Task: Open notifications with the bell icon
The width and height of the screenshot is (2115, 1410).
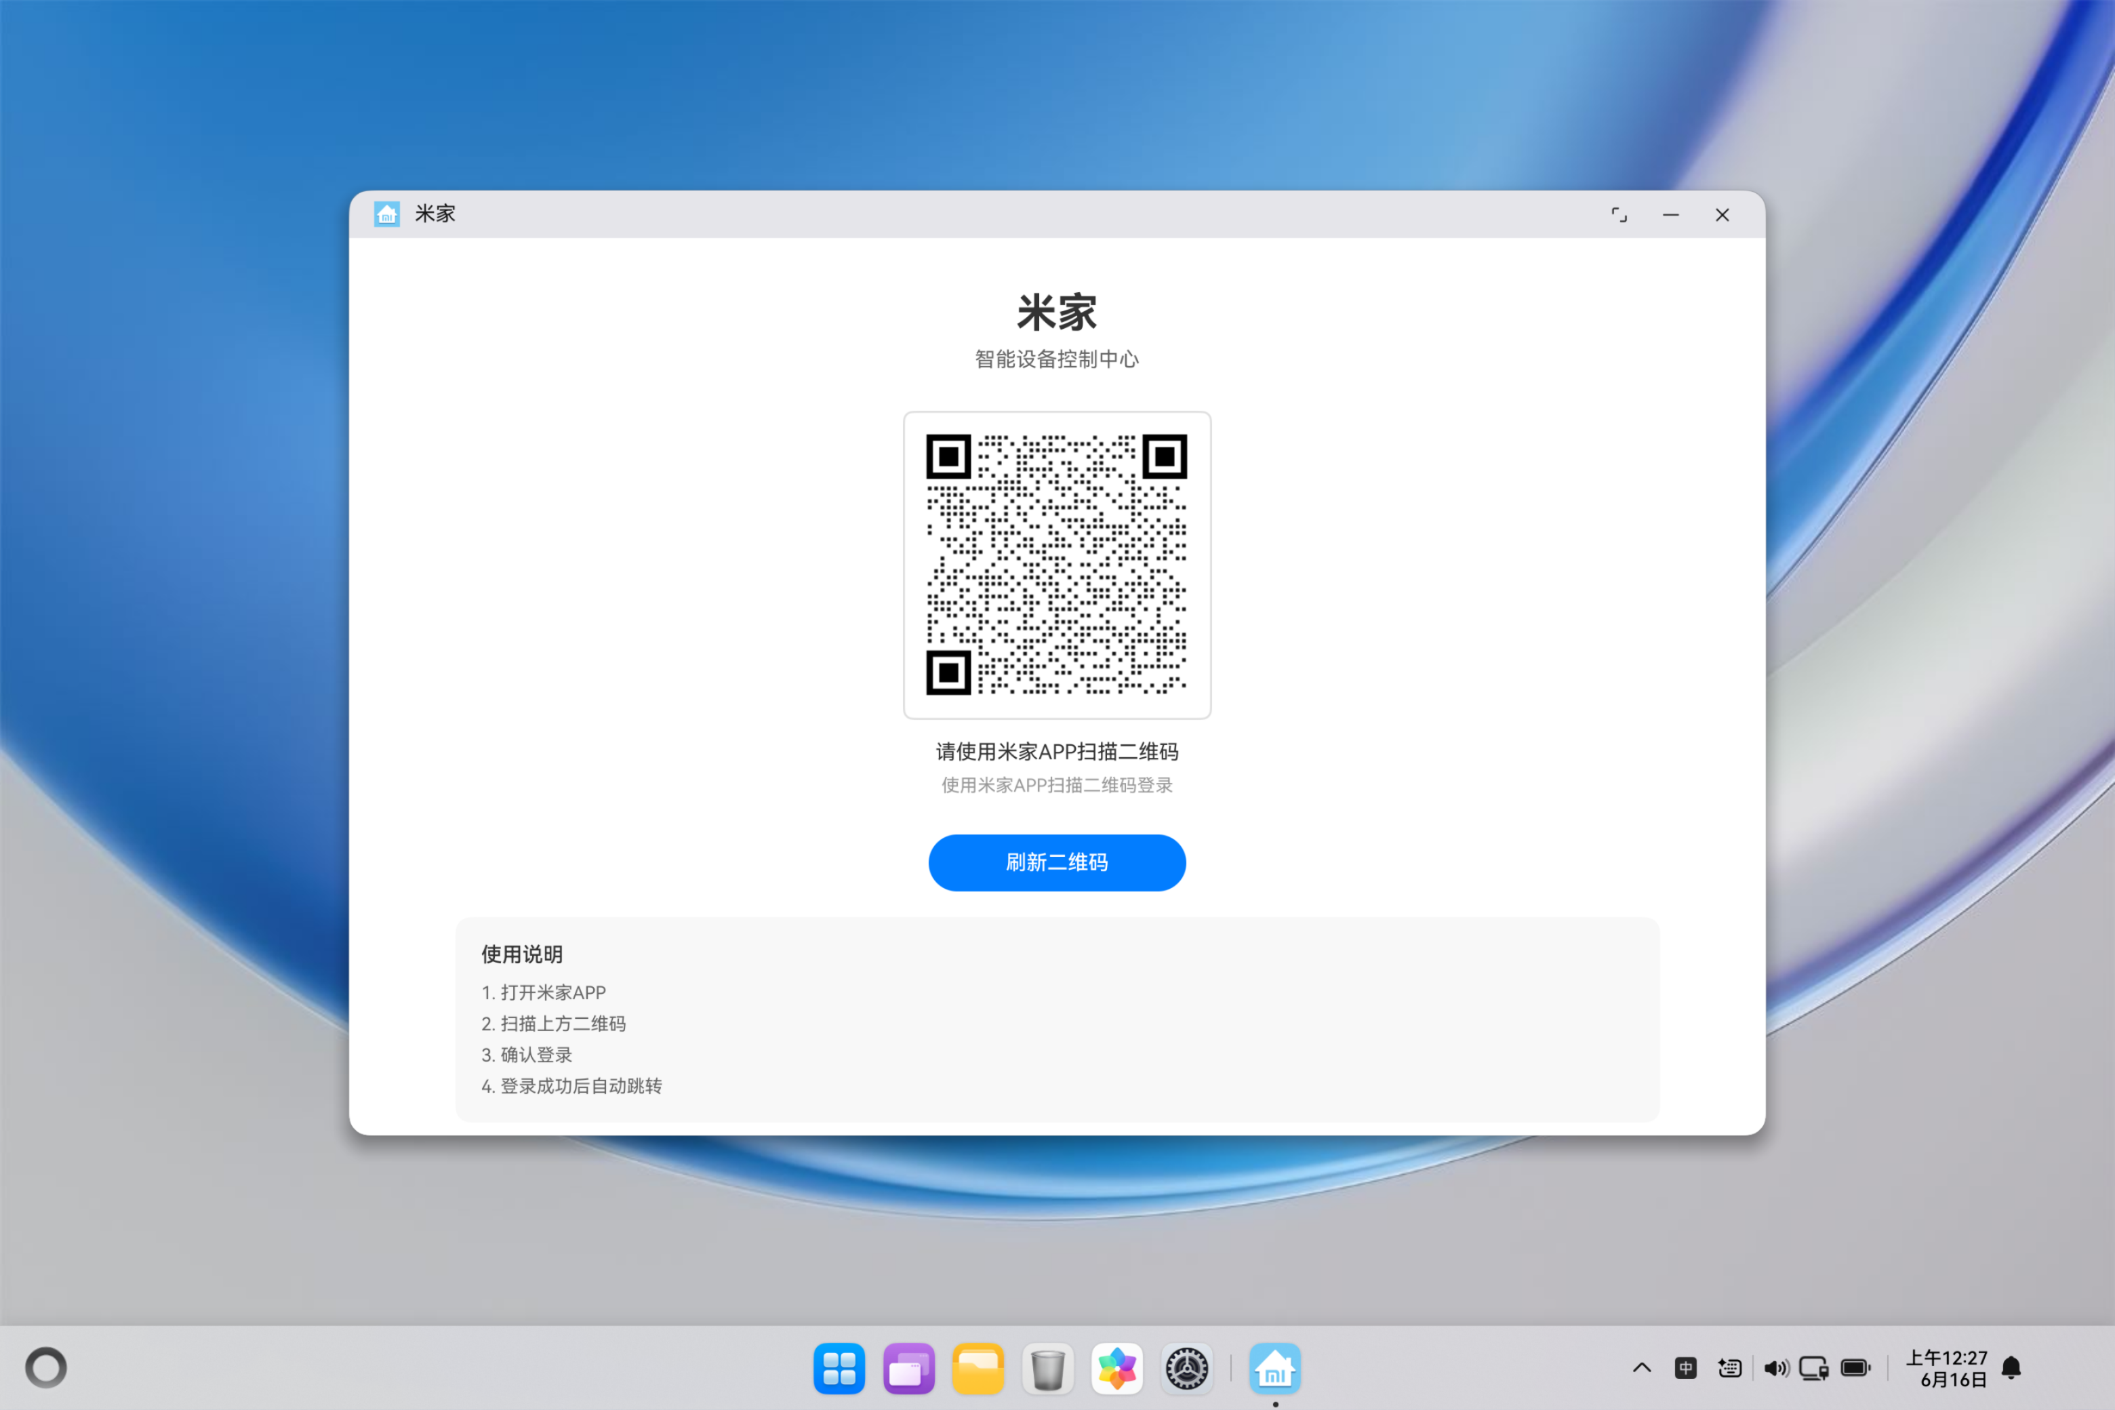Action: coord(2011,1368)
